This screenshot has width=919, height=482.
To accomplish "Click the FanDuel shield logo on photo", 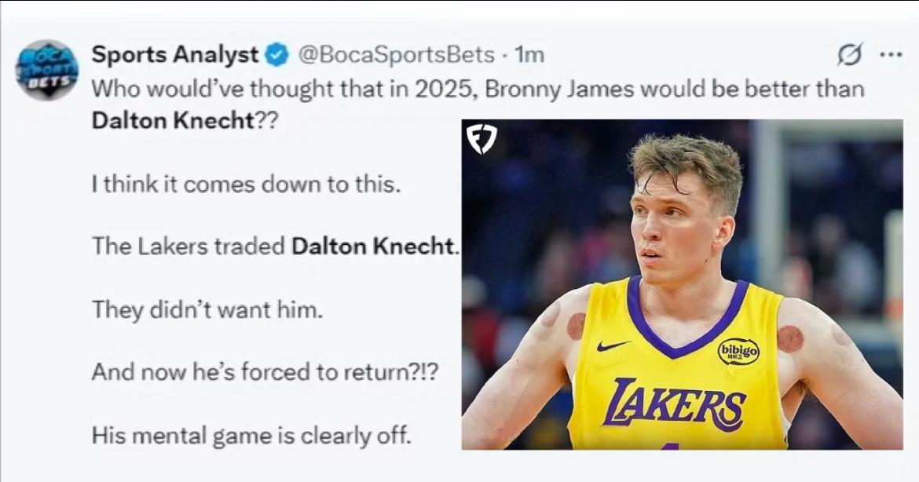I will (x=481, y=139).
